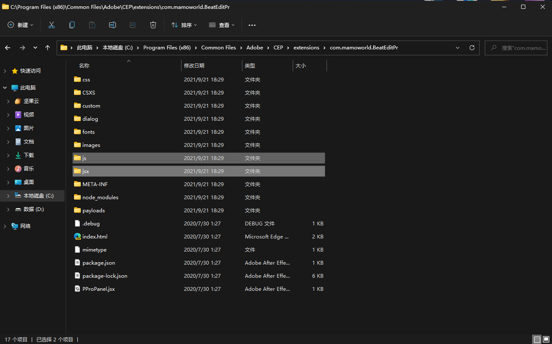Select the images folder row

click(199, 145)
